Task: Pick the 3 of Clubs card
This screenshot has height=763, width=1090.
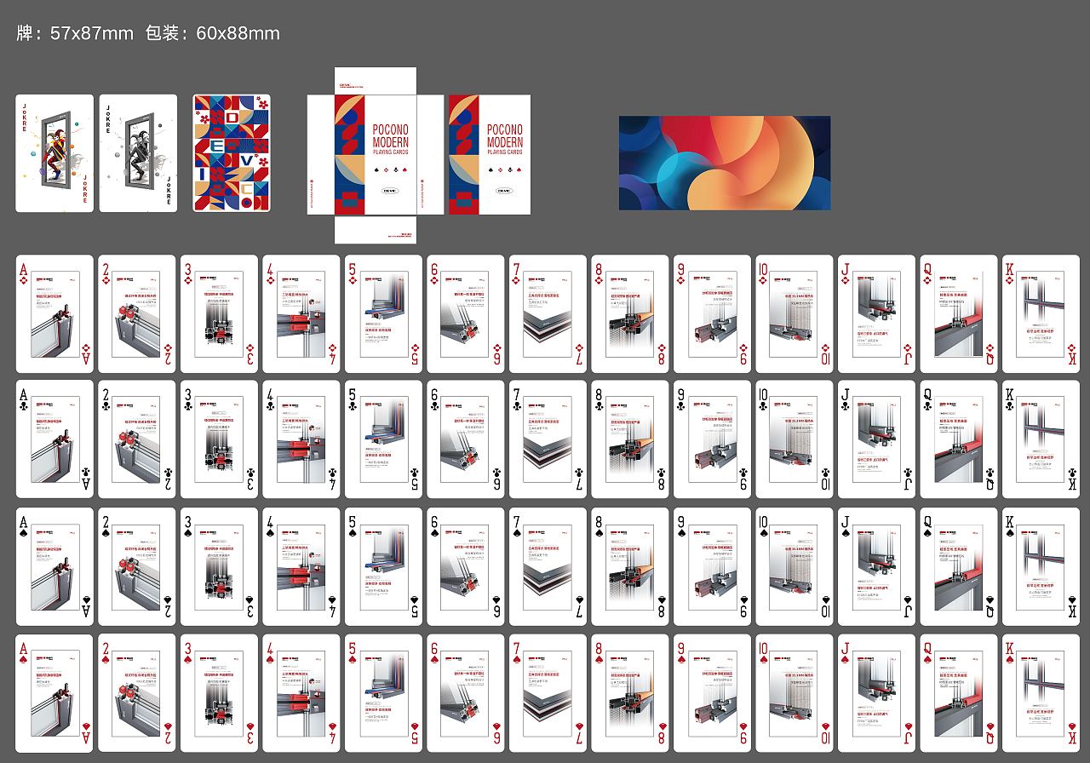Action: tap(219, 439)
